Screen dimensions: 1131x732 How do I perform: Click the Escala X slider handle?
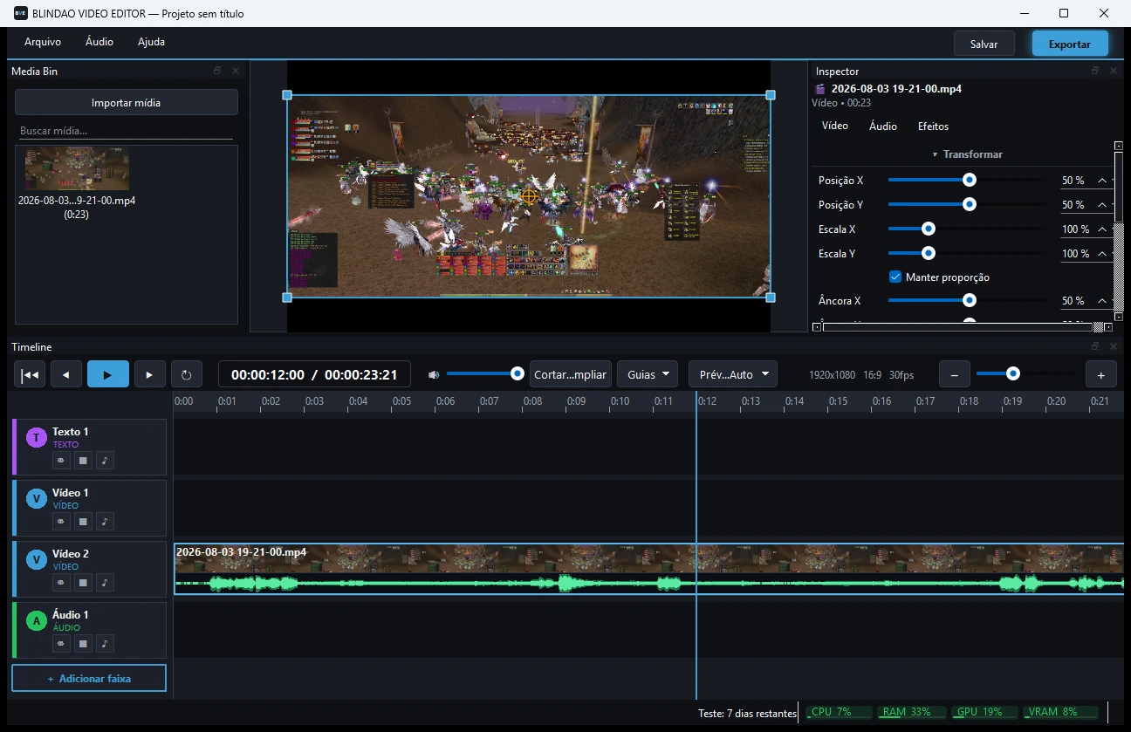click(x=929, y=229)
